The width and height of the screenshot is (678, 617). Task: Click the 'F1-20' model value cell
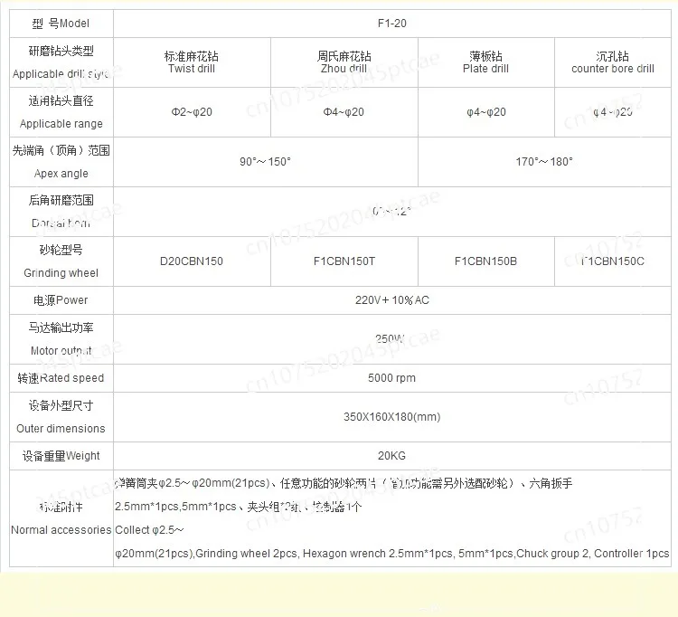click(x=391, y=24)
